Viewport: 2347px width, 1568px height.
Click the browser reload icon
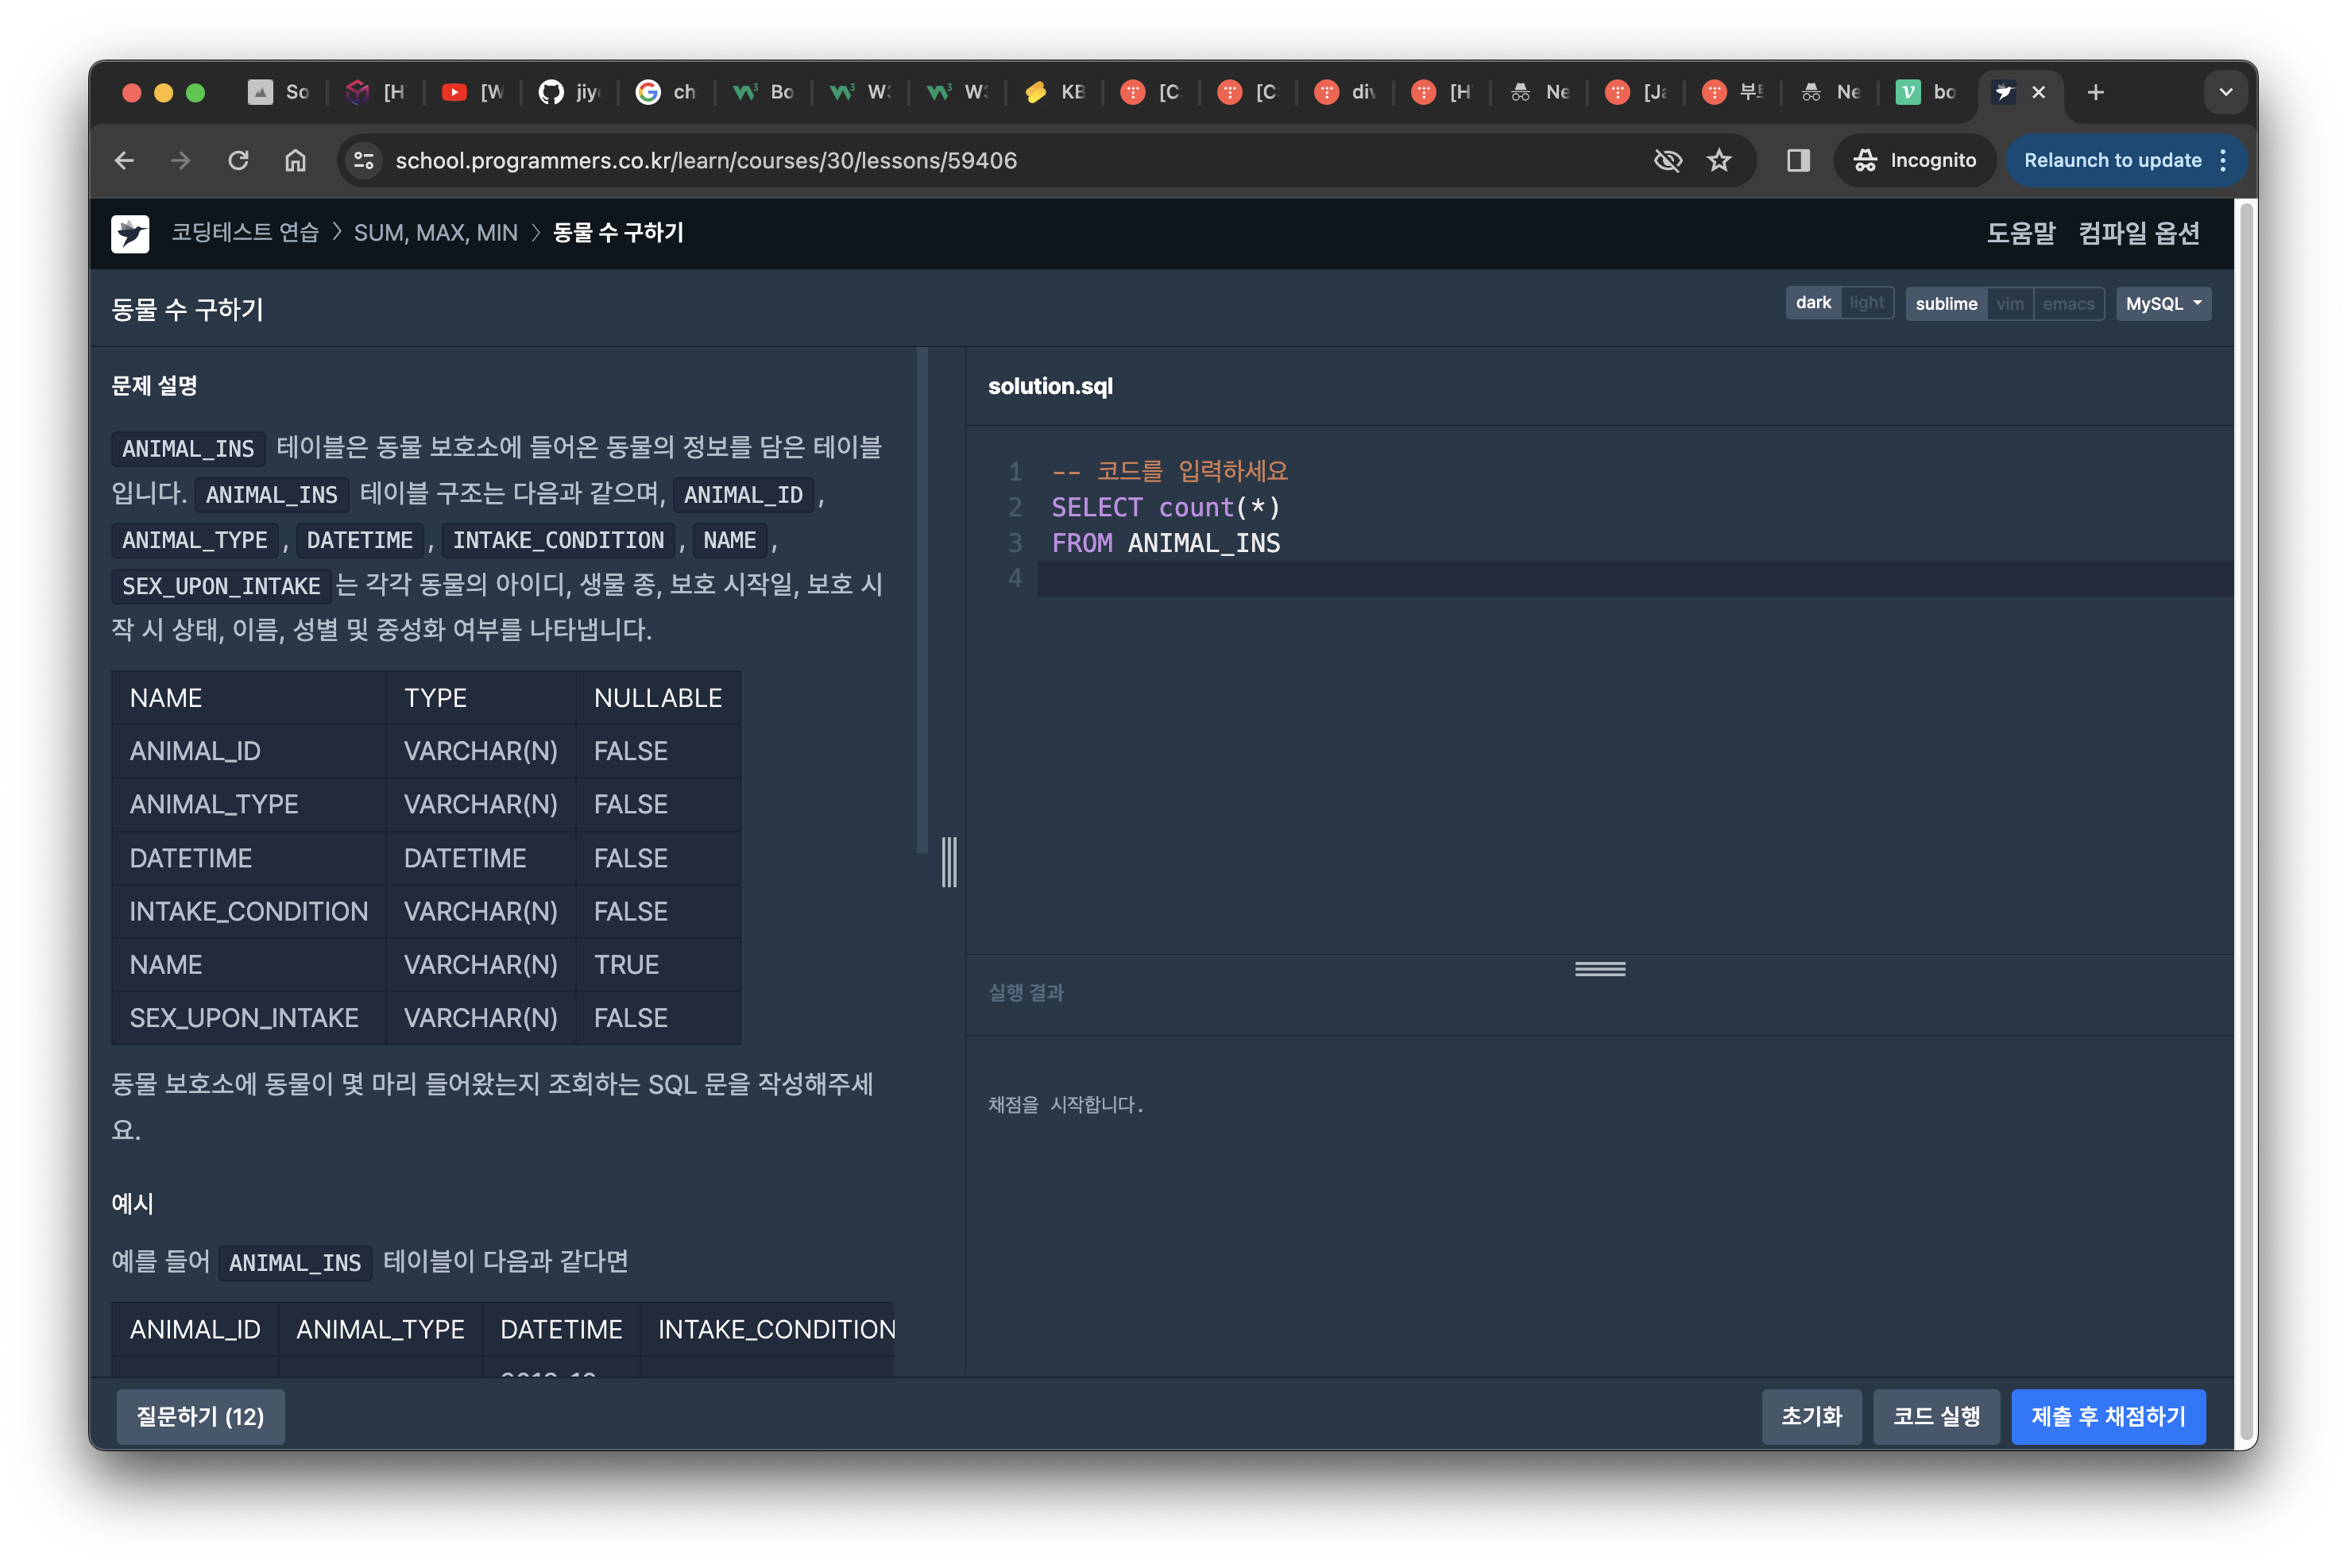(238, 160)
